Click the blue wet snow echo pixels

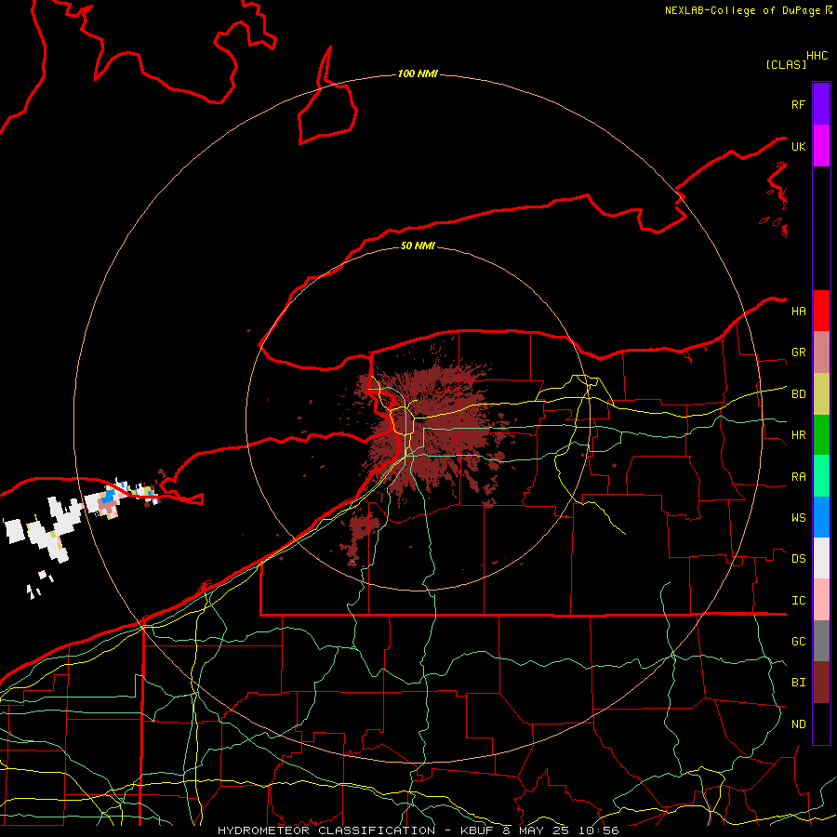click(109, 497)
